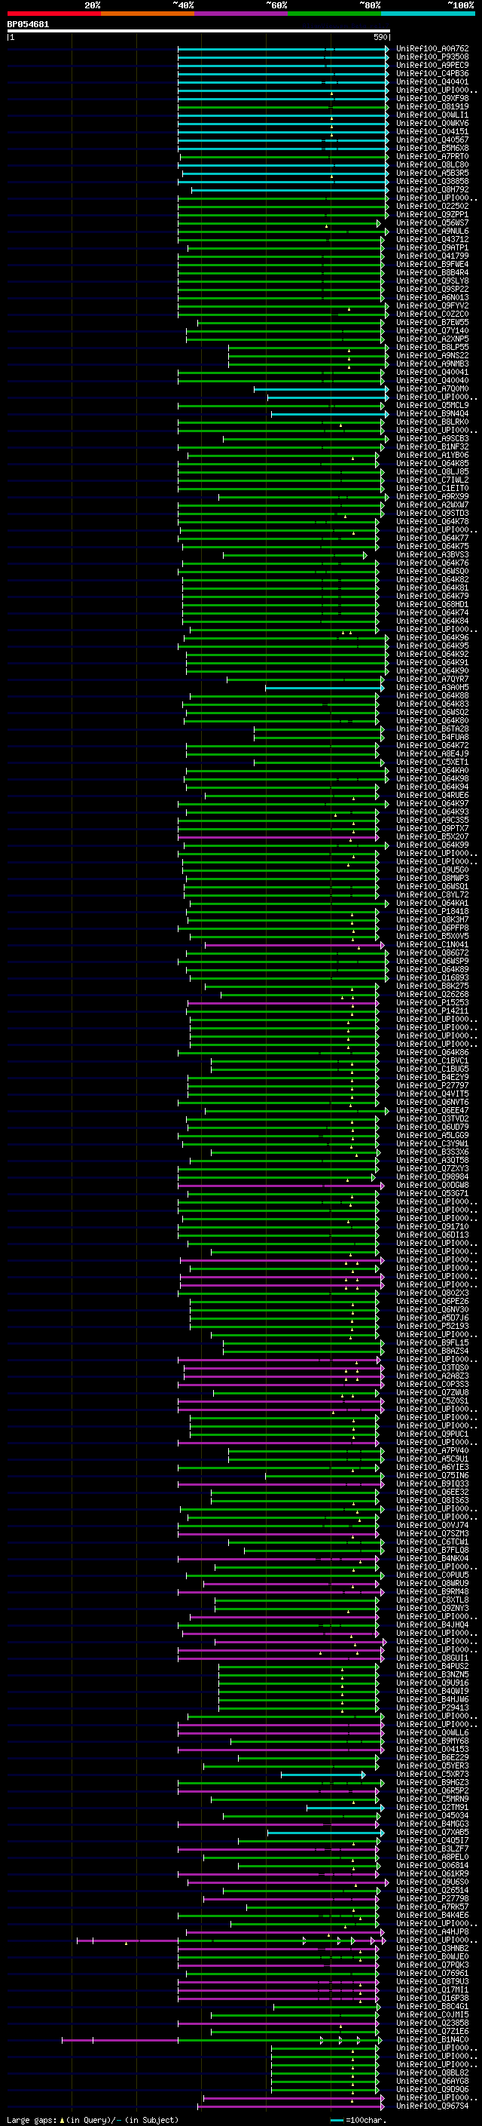This screenshot has width=482, height=2126.
Task: Open hit UniRef100_Q40567
Action: pos(432,140)
